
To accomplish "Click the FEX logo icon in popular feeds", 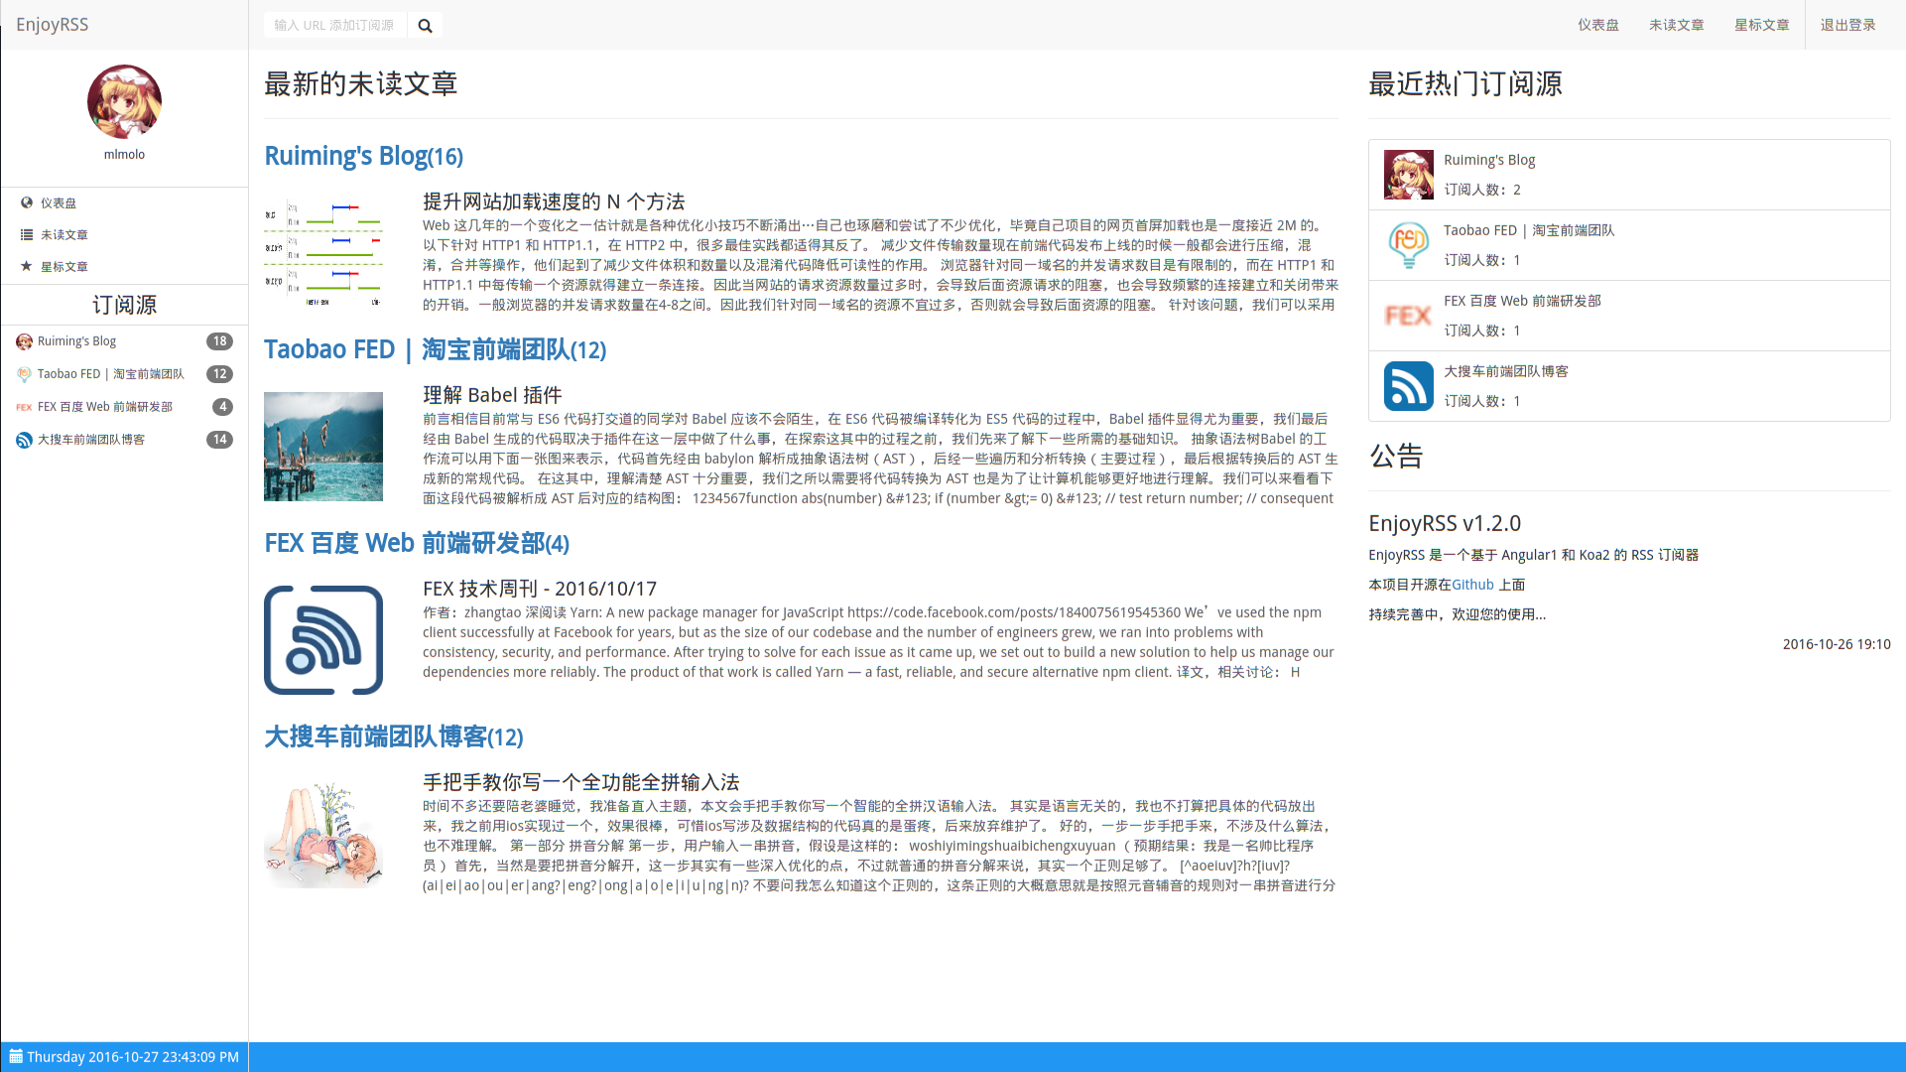I will point(1408,316).
